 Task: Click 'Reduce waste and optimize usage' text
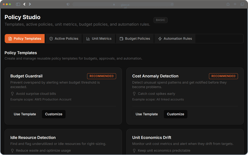pos(43,151)
